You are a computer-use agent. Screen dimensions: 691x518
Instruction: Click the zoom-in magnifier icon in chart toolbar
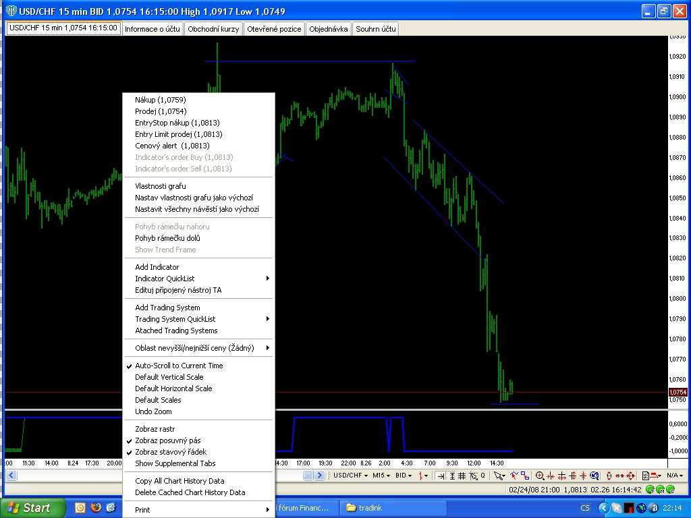click(x=540, y=476)
